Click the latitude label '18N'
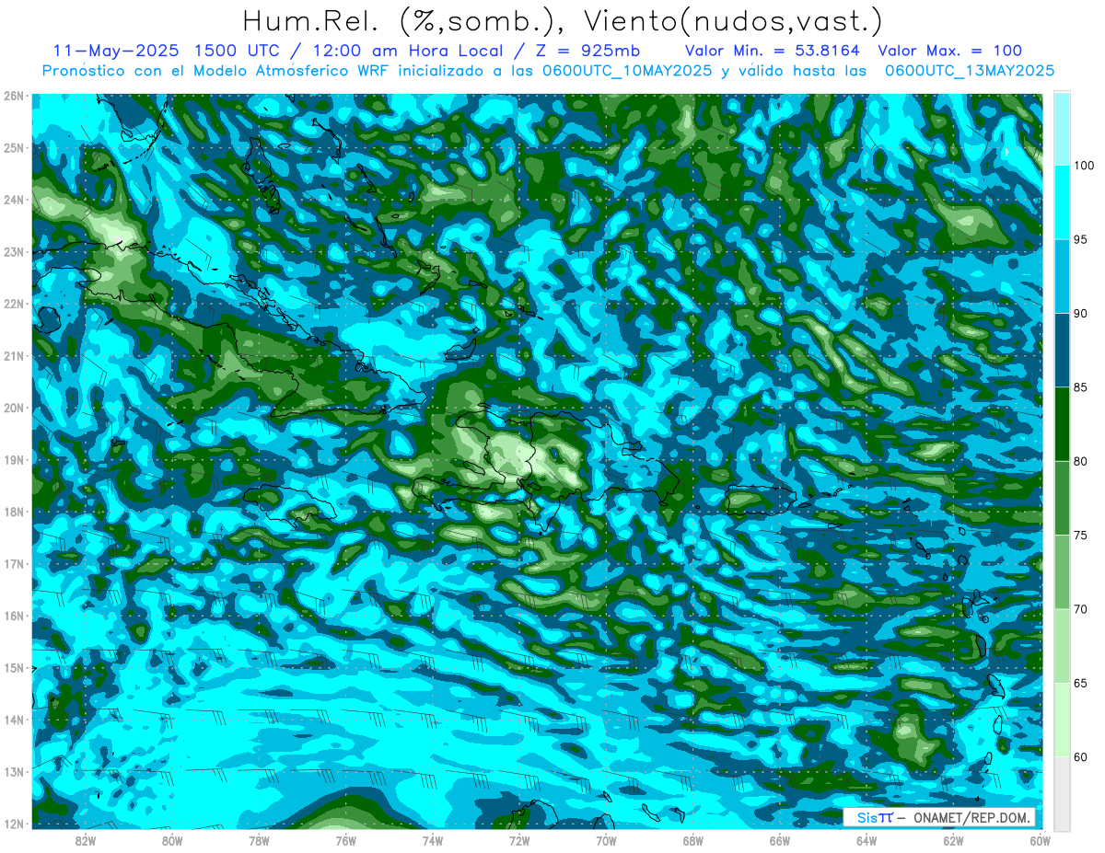 14,512
